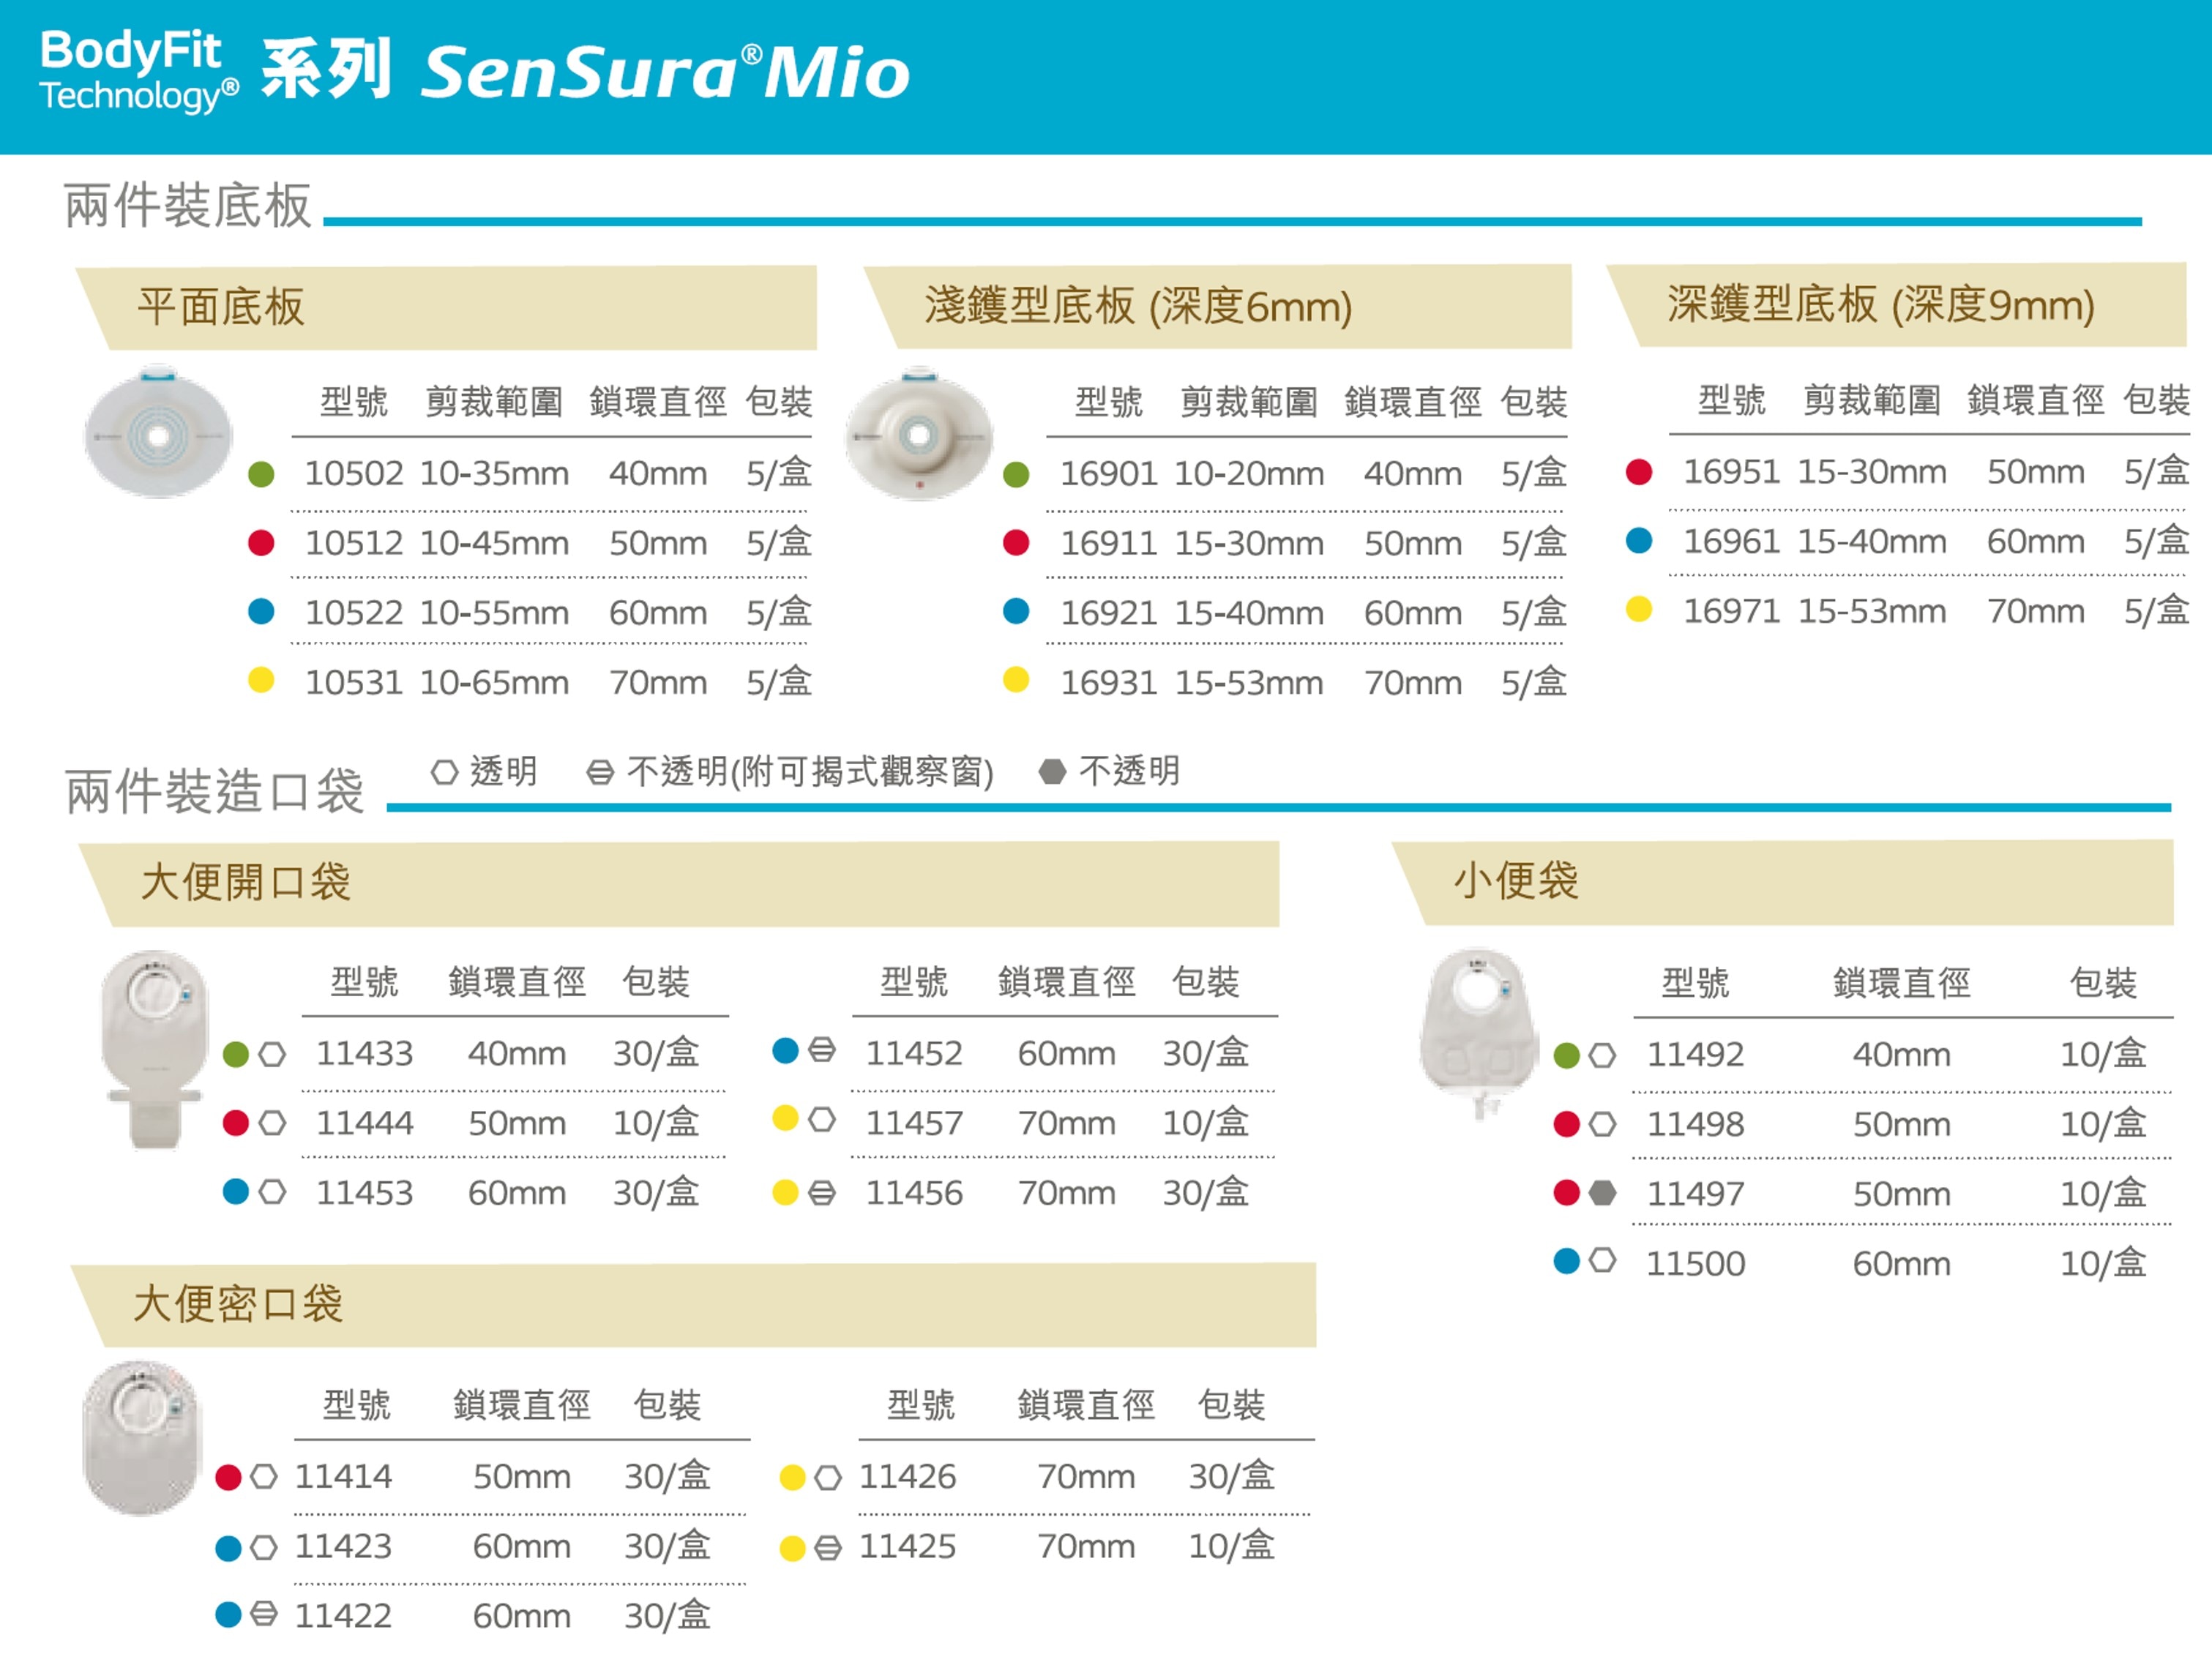Click green dot beside model 10502
Viewport: 2212px width, 1654px height.
point(261,474)
